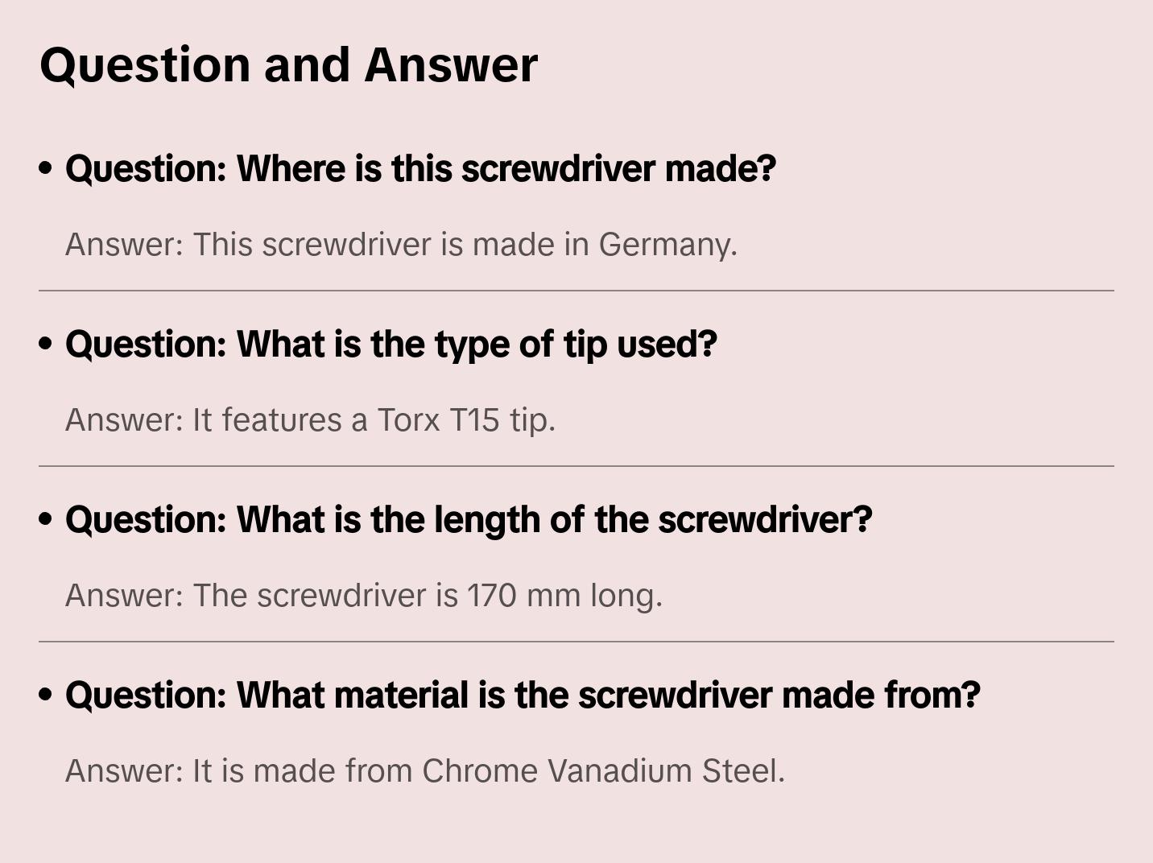Click the divider line below the 170 mm answer
The image size is (1153, 863).
576,642
